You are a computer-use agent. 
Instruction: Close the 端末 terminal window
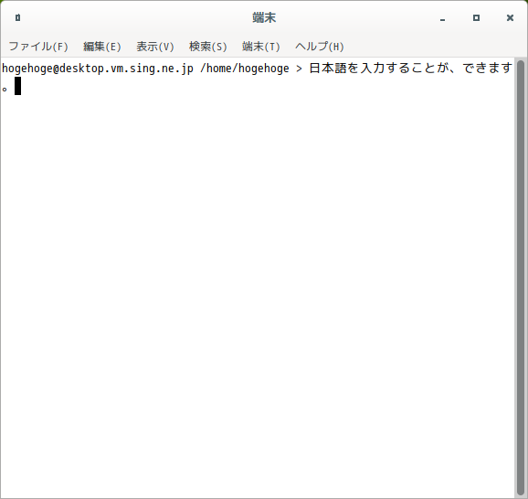point(510,18)
